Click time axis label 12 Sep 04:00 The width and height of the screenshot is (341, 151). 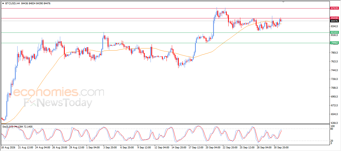pos(163,147)
